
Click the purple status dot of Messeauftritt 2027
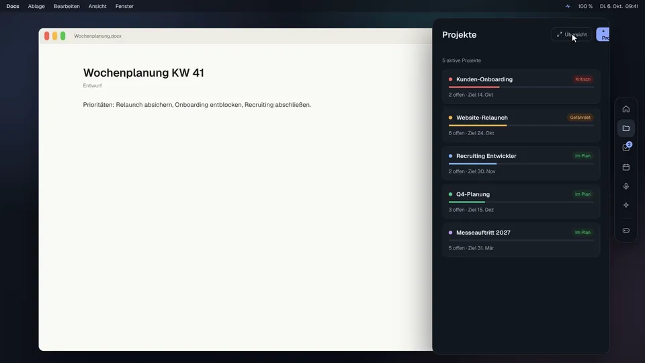click(x=450, y=233)
